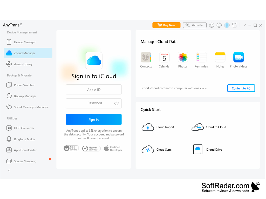The height and width of the screenshot is (199, 266).
Task: Start Cloud to Cloud transfer
Action: click(x=209, y=127)
